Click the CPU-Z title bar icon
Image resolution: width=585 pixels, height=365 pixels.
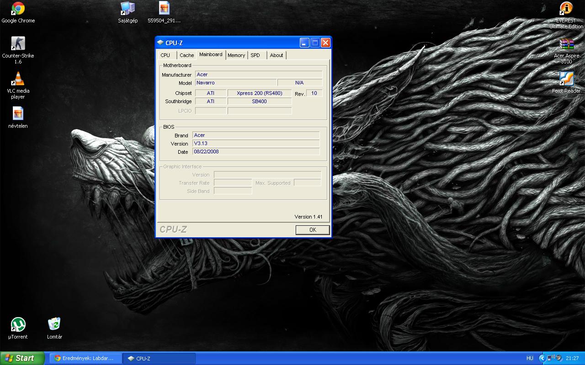[160, 43]
